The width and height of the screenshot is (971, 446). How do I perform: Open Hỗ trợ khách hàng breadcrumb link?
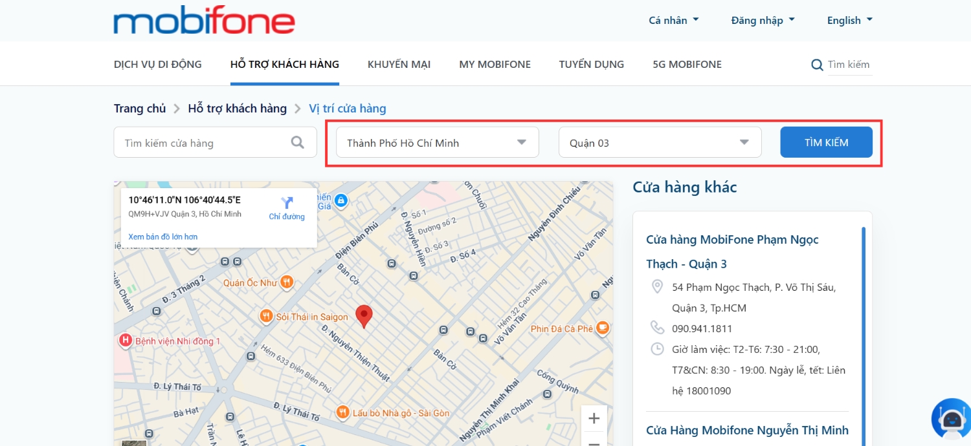238,109
